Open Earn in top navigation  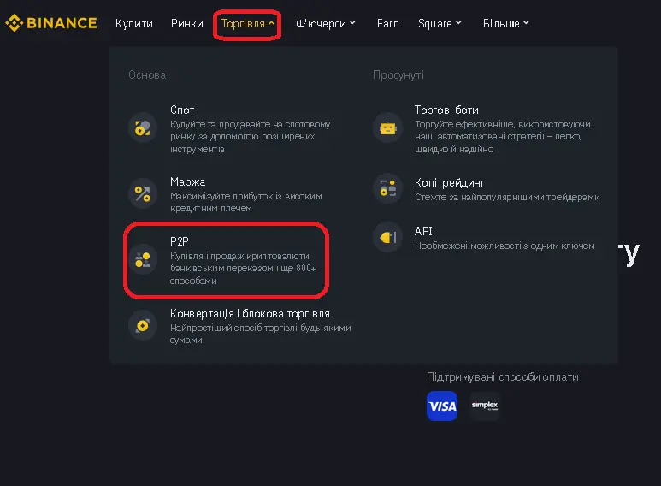(x=388, y=24)
